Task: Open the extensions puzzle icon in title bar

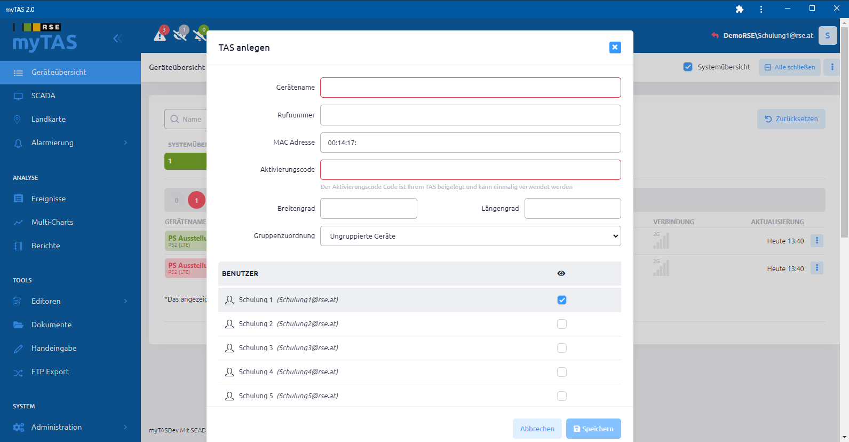Action: click(739, 9)
